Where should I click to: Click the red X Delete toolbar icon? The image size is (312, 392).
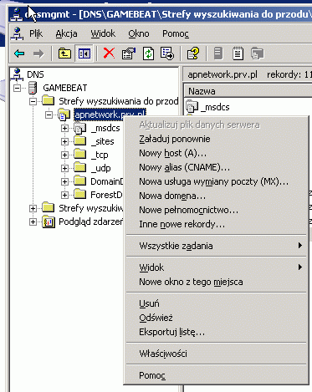(109, 53)
